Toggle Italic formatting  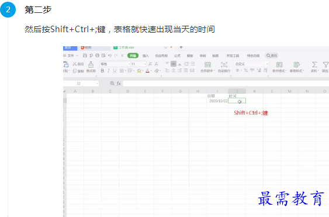point(109,71)
